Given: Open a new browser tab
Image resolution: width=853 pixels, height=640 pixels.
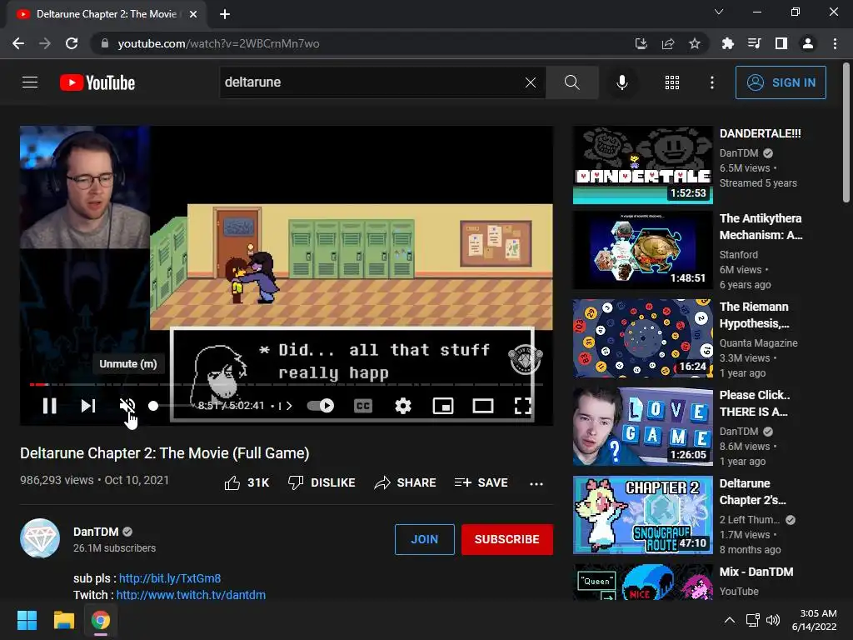Looking at the screenshot, I should point(225,14).
